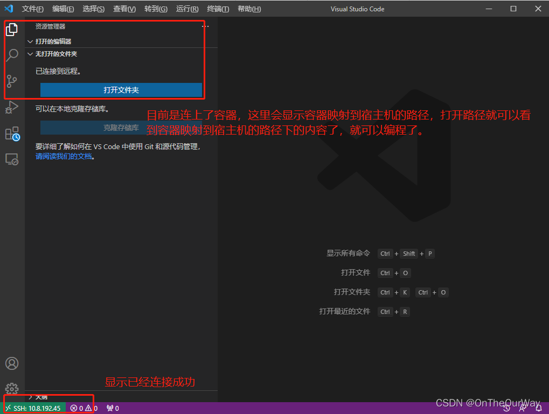549x414 pixels.
Task: Open the 帮助(H) menu
Action: pyautogui.click(x=249, y=9)
